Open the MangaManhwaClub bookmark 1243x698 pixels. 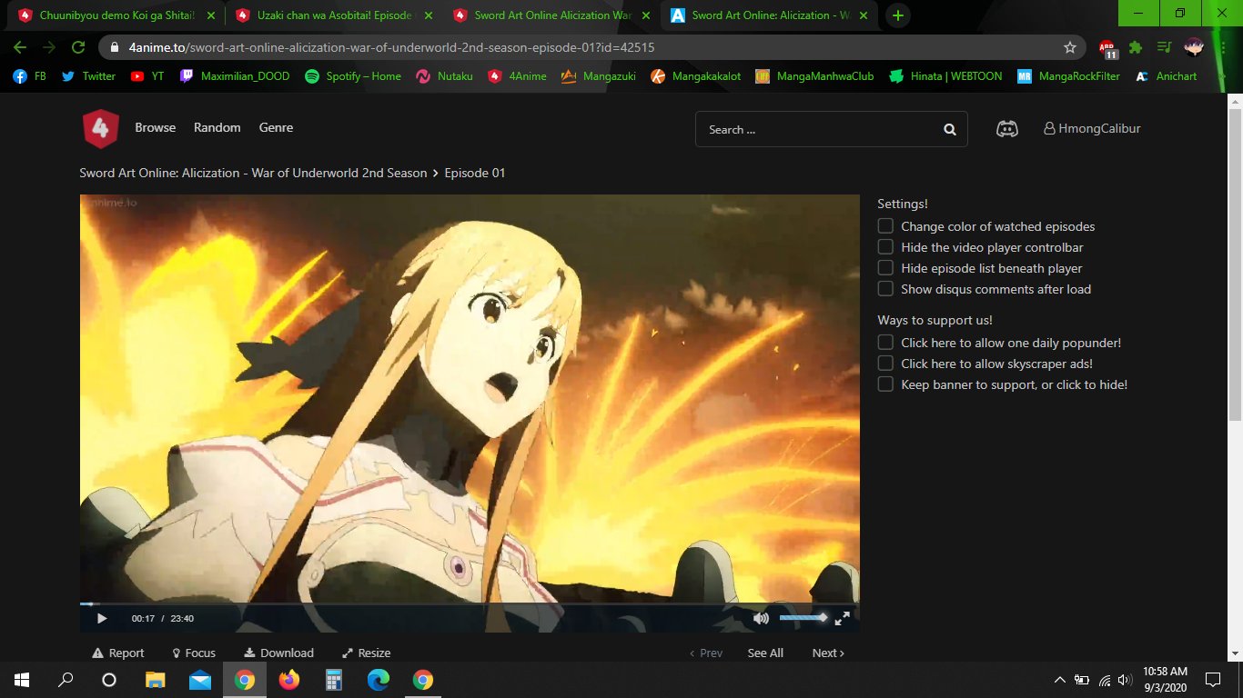pos(814,76)
